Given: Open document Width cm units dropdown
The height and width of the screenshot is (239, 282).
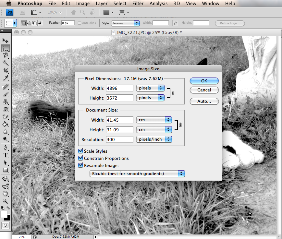Looking at the screenshot, I should [x=154, y=120].
